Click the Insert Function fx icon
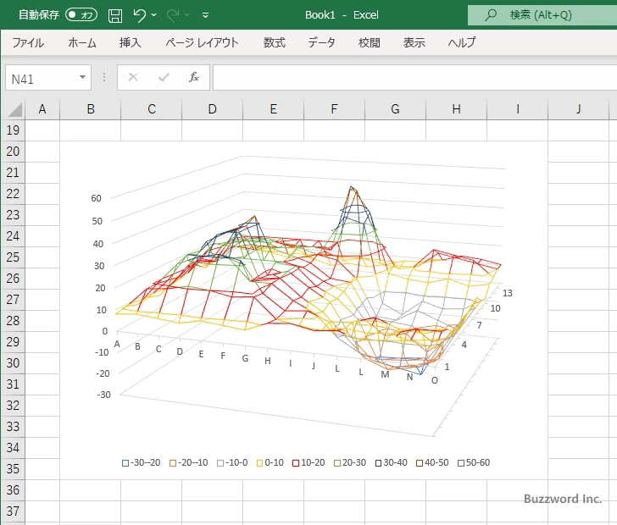 tap(193, 77)
